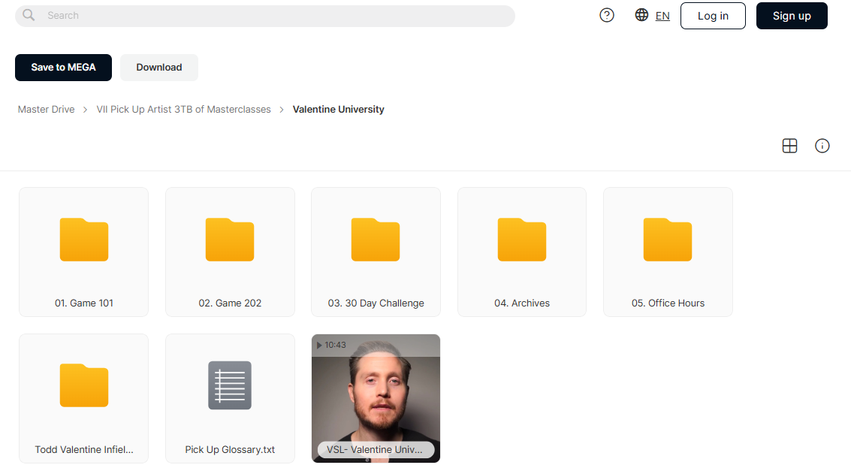Show folder info panel icon
The height and width of the screenshot is (474, 851).
tap(822, 146)
